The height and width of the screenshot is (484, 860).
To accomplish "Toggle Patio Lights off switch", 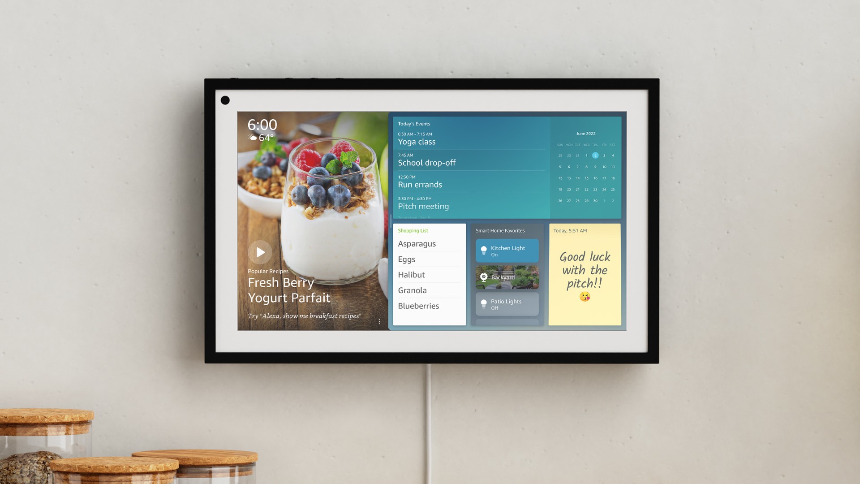I will click(507, 304).
